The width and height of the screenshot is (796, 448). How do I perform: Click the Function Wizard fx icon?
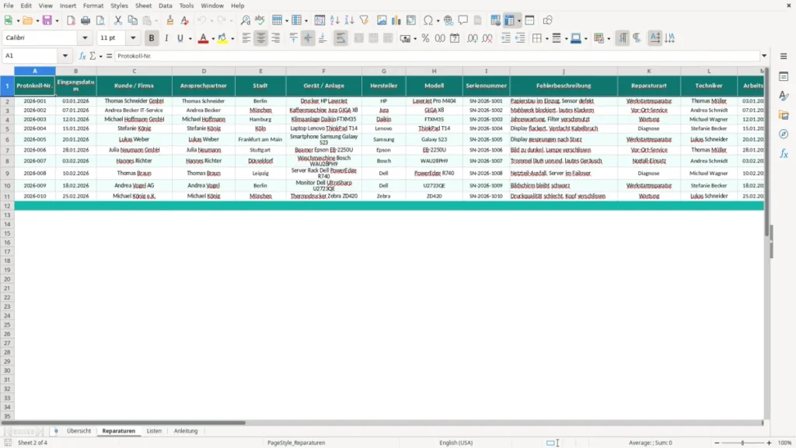[82, 56]
